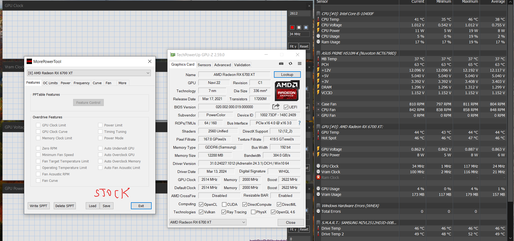The width and height of the screenshot is (514, 241).
Task: Click the AMD Radeon Graphics logo
Action: click(287, 91)
